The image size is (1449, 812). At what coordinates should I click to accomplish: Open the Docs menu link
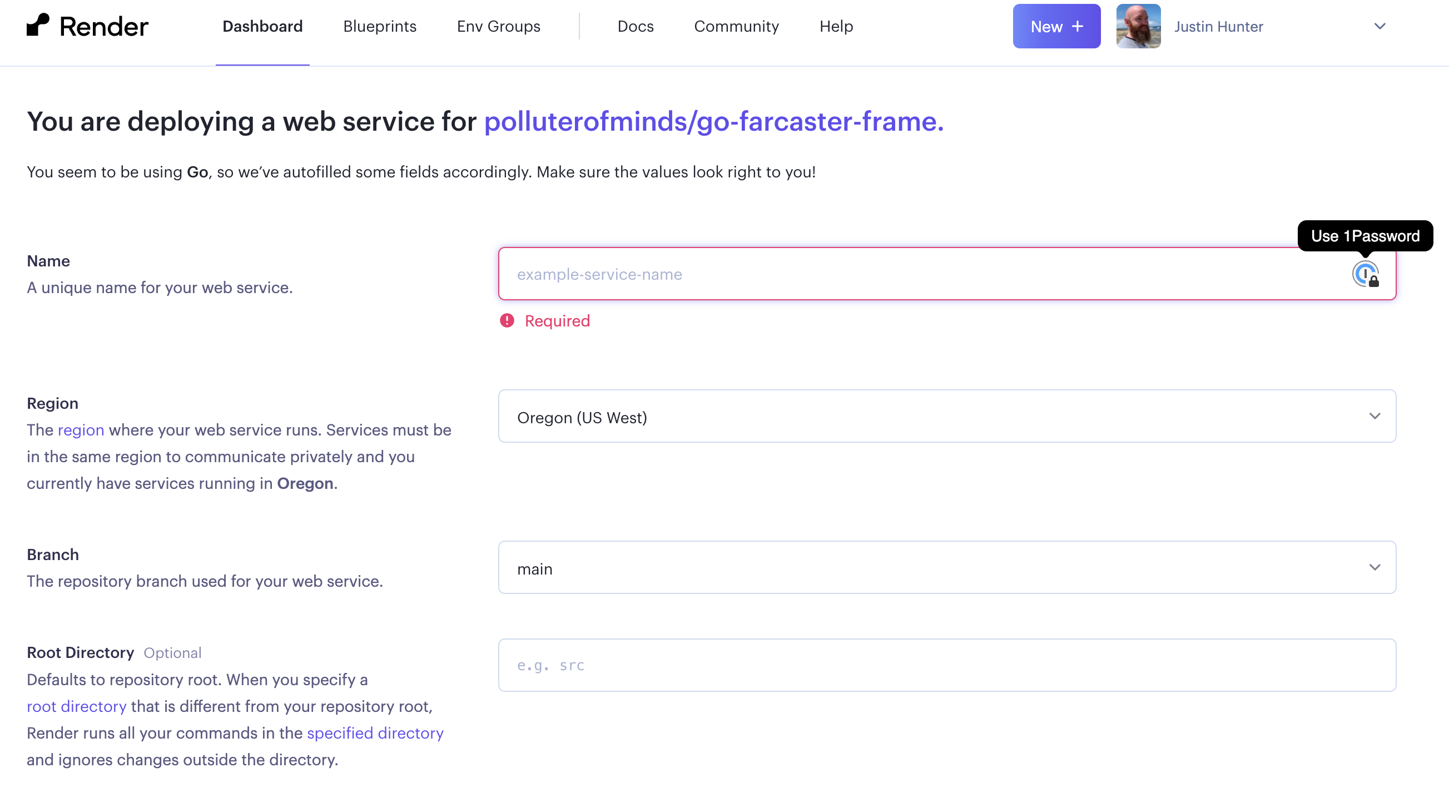635,26
